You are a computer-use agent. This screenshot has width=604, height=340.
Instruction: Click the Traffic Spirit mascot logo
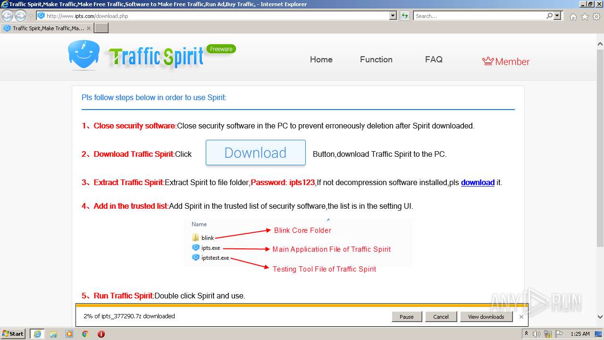point(84,55)
